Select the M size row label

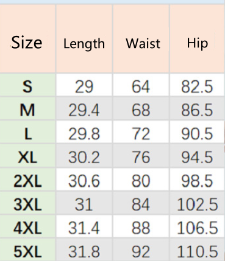(27, 110)
